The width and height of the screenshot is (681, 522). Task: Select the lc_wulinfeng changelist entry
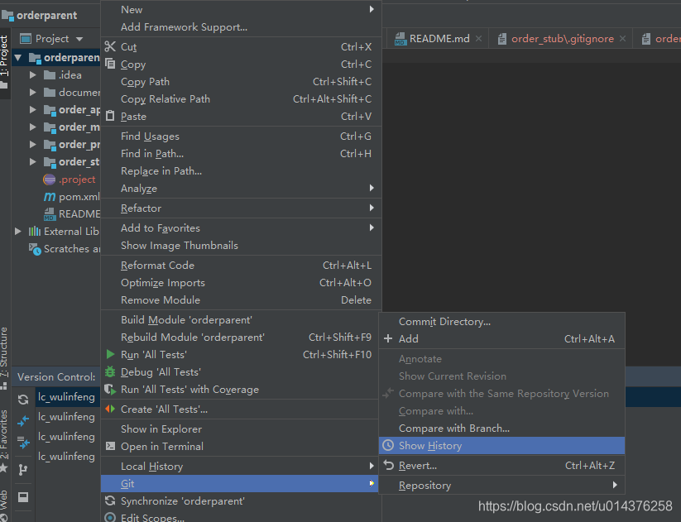click(x=66, y=397)
